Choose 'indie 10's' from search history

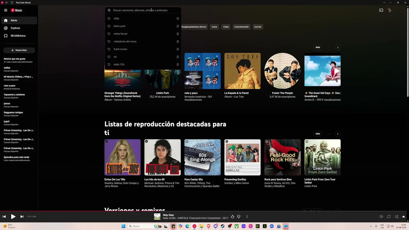143,65
